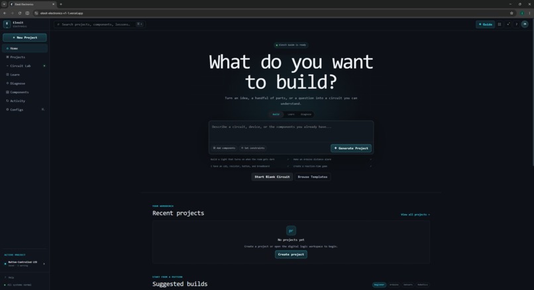
Task: Open Components in the sidebar
Action: [x=25, y=92]
